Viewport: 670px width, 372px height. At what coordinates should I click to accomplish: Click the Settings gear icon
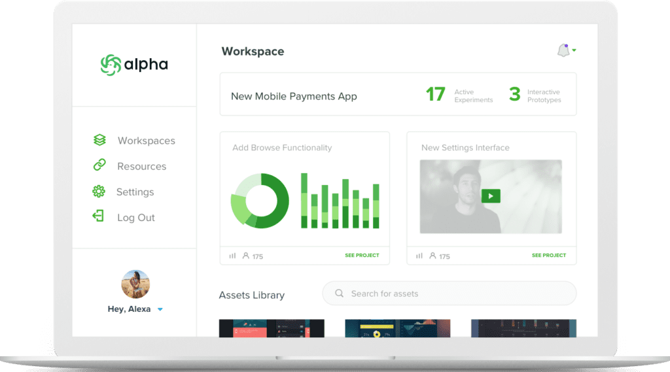99,192
